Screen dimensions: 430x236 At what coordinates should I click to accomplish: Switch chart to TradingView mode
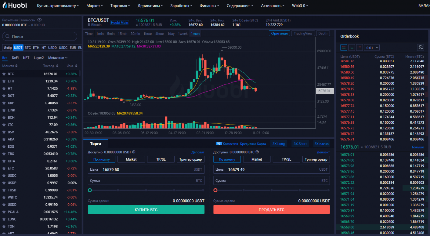pos(303,34)
